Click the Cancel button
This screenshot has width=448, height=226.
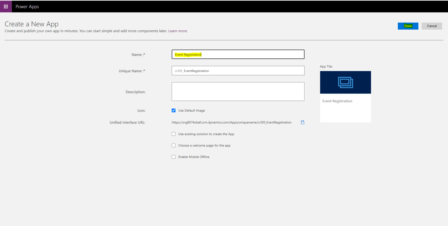click(x=432, y=26)
